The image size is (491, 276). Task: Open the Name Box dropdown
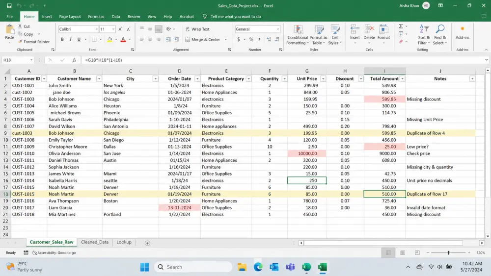pos(31,60)
